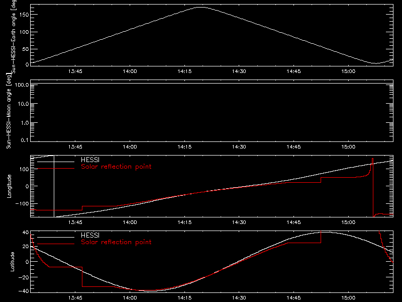Click tick label 10.0 on Moon angle axis

click(23, 104)
